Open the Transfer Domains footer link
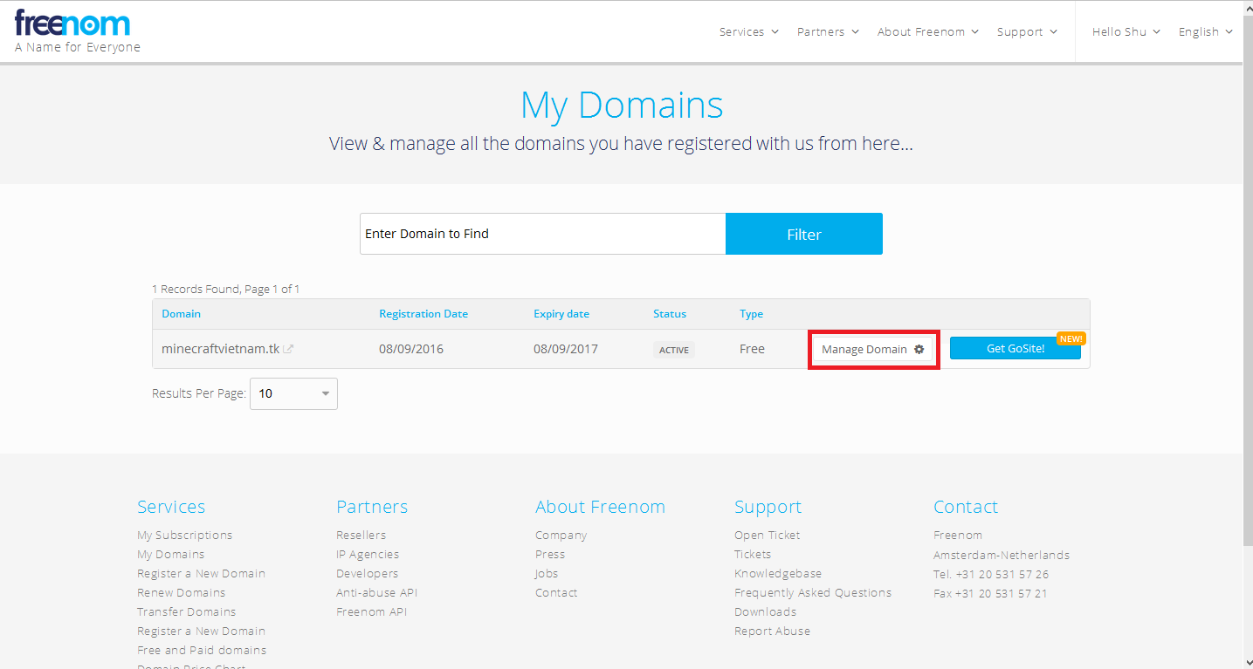Viewport: 1253px width, 669px height. (x=187, y=612)
